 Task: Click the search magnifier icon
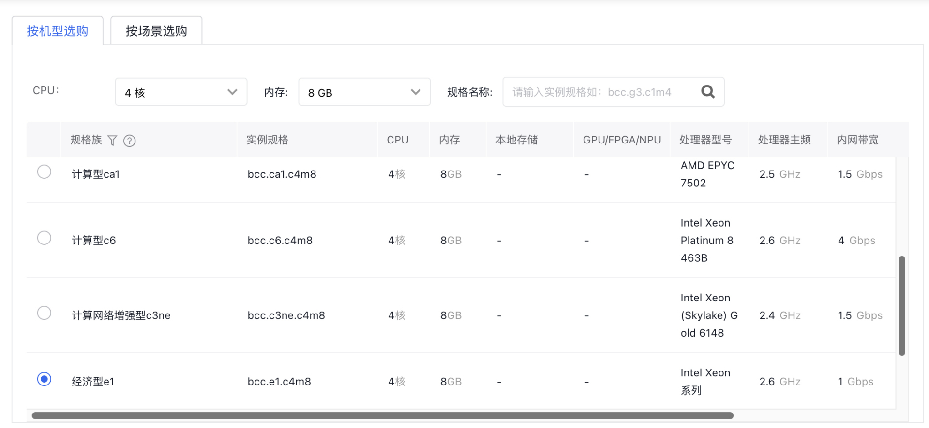click(x=707, y=92)
